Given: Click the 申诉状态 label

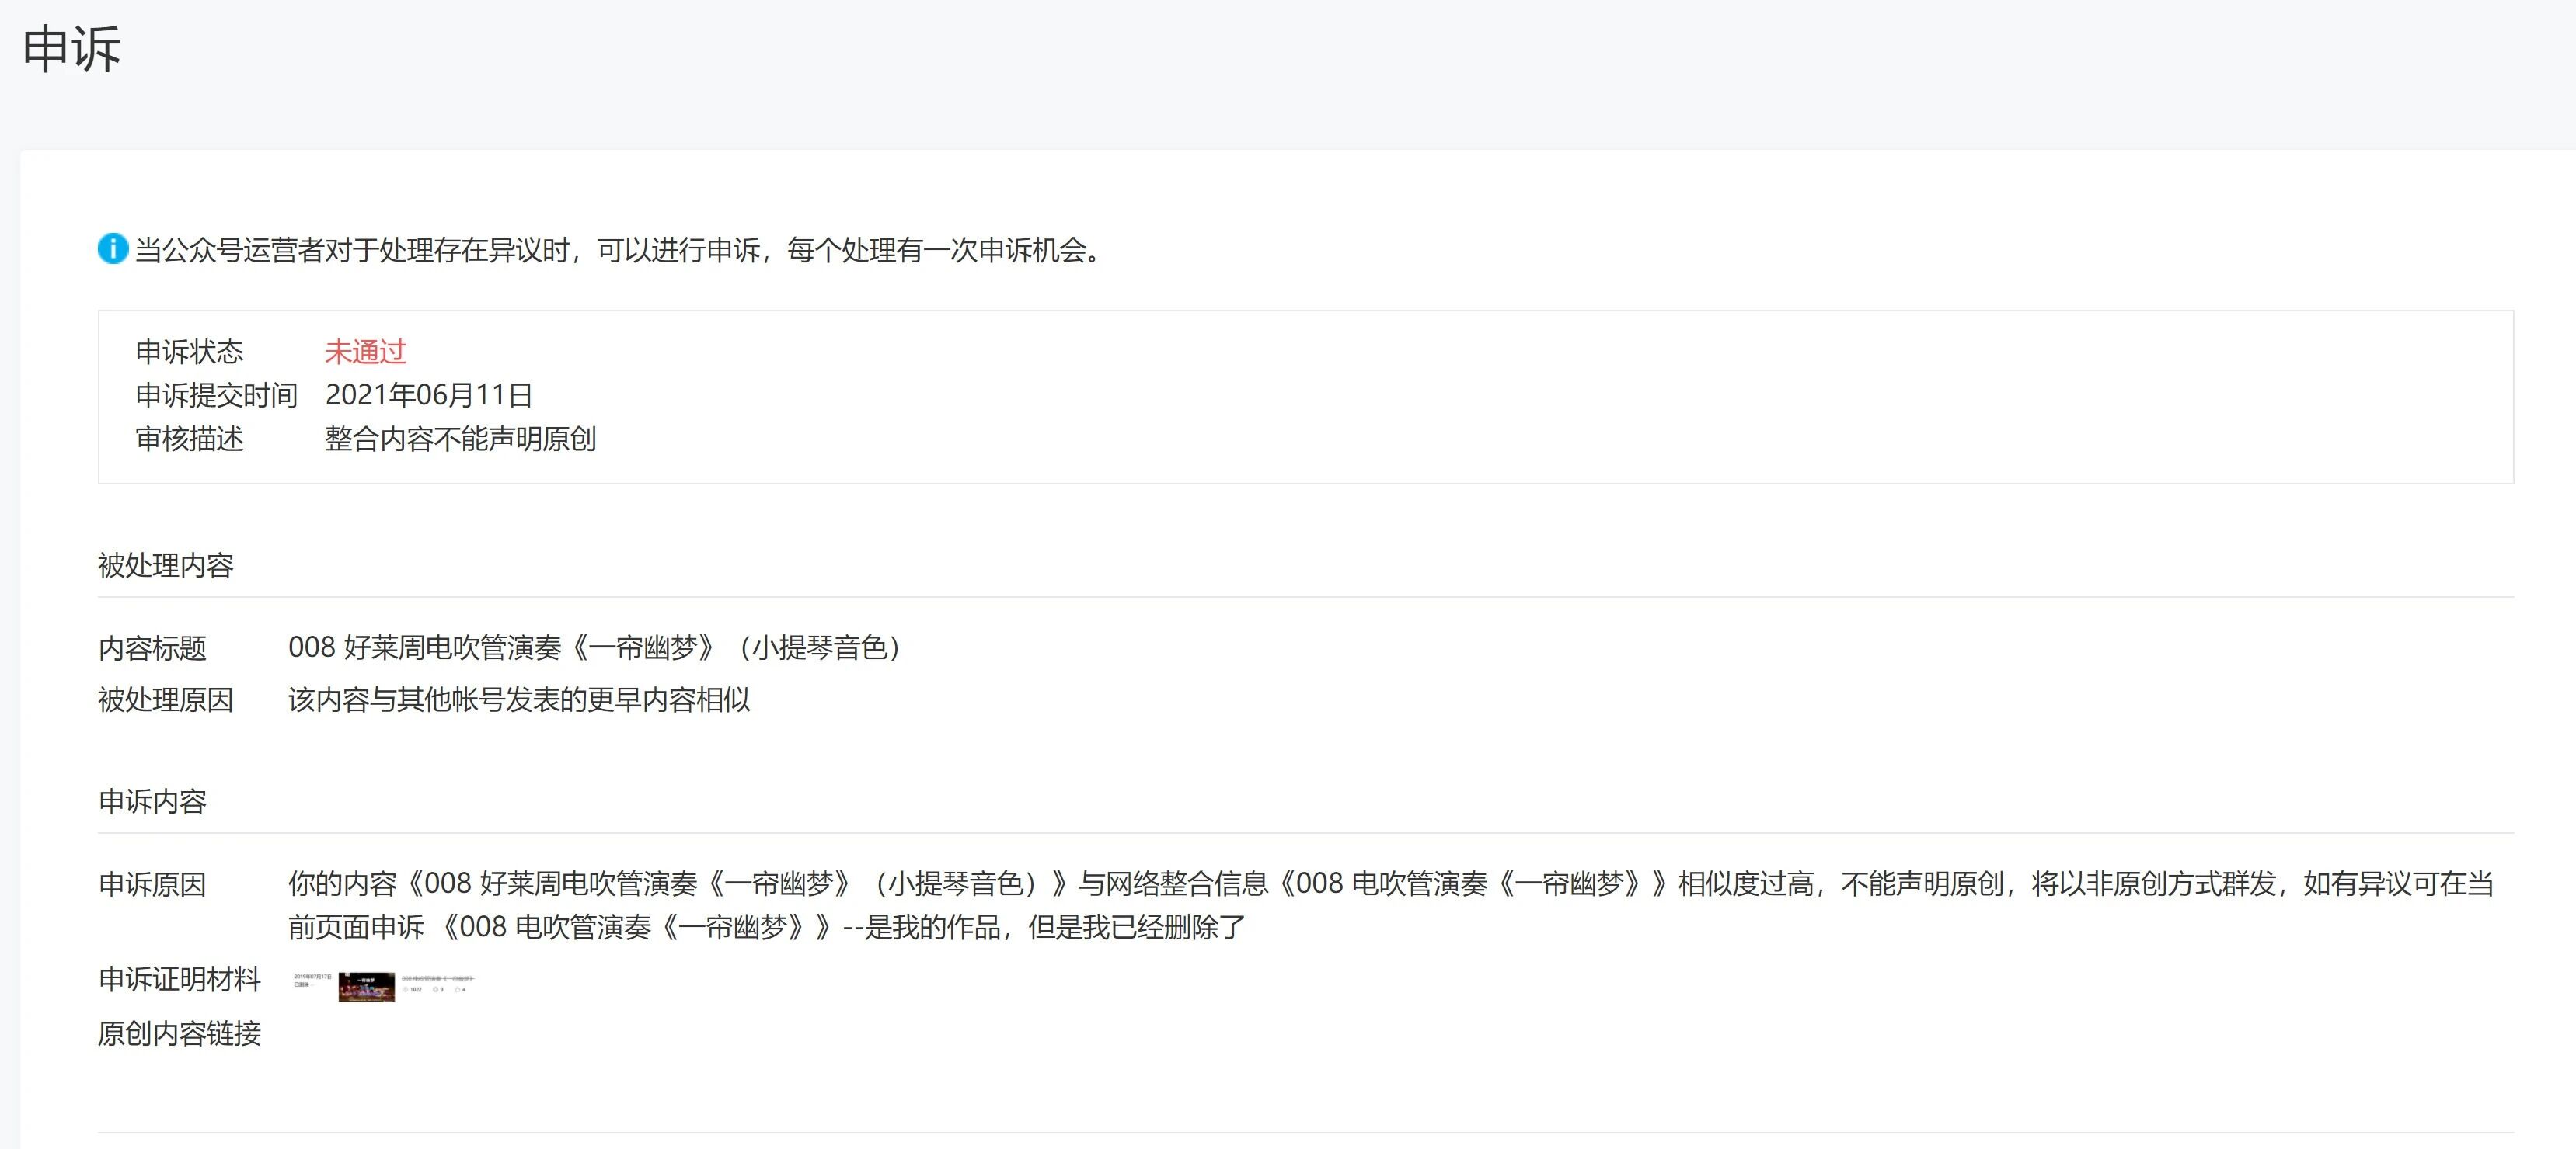Looking at the screenshot, I should click(189, 352).
